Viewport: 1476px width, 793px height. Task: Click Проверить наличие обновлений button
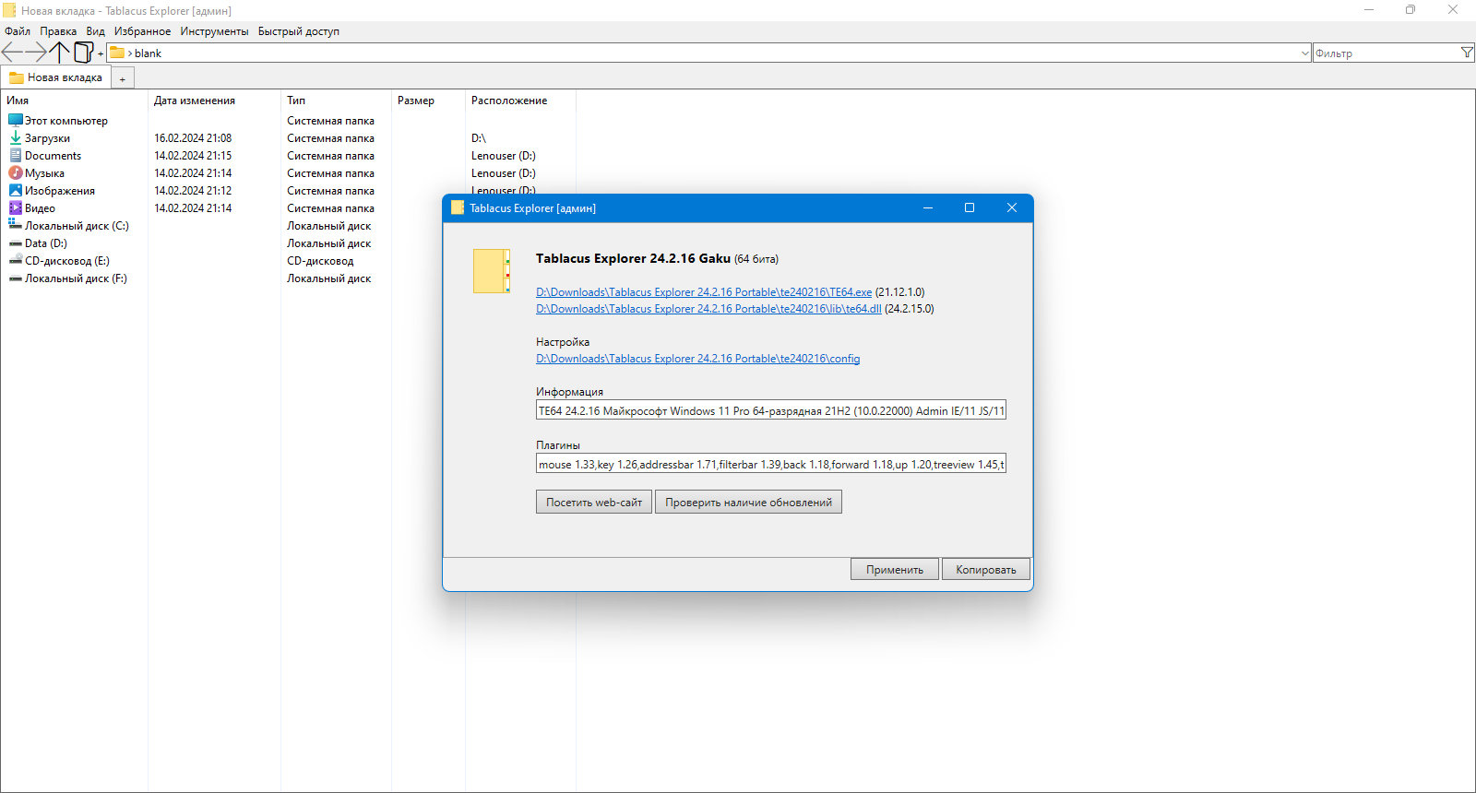coord(748,502)
